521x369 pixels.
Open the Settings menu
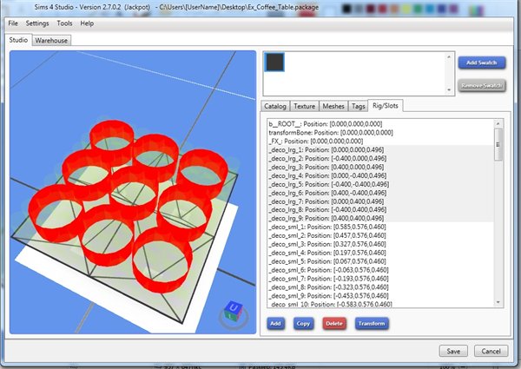point(37,23)
